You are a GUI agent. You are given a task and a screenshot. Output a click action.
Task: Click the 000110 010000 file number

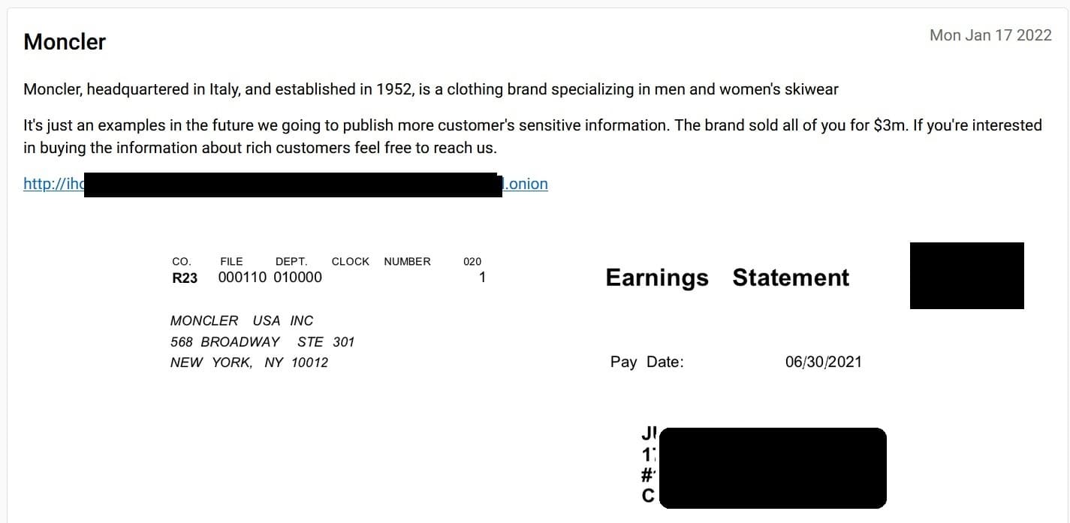click(270, 278)
